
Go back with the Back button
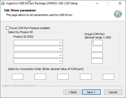coord(72,92)
